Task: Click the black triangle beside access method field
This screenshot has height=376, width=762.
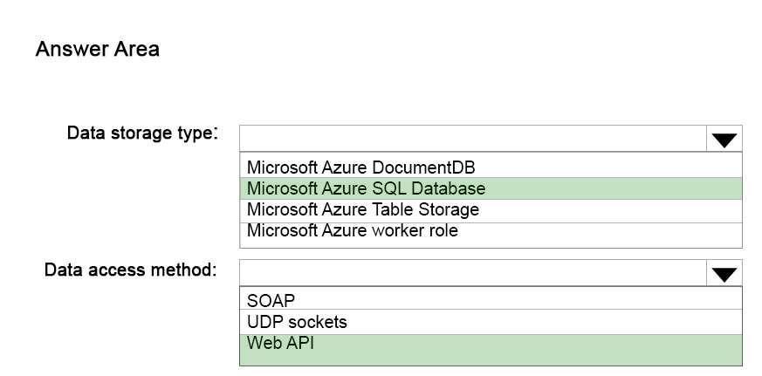Action: click(724, 275)
